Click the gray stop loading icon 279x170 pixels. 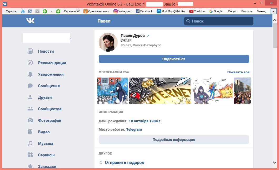[37, 11]
